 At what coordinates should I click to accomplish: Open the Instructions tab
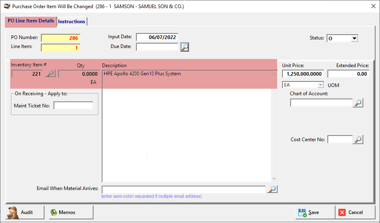click(72, 22)
